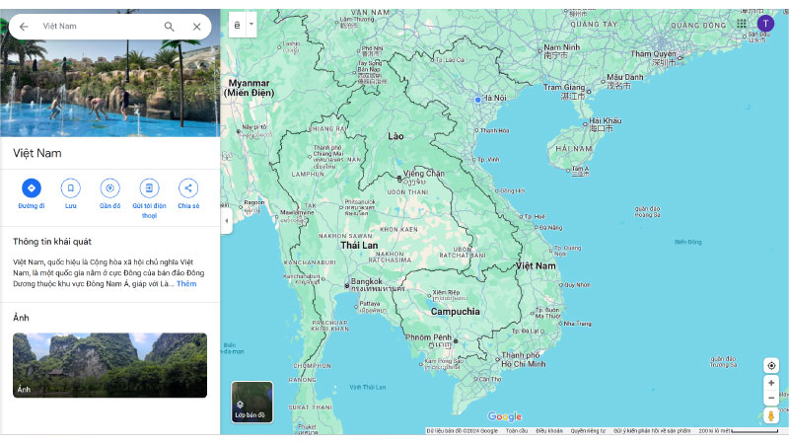The height and width of the screenshot is (444, 789).
Task: Click the Quy Nhơn city label
Action: point(577,285)
